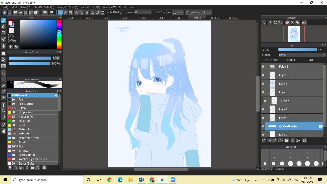The width and height of the screenshot is (327, 184).
Task: Click the Redo arrow in the toolbar
Action: pyautogui.click(x=51, y=12)
